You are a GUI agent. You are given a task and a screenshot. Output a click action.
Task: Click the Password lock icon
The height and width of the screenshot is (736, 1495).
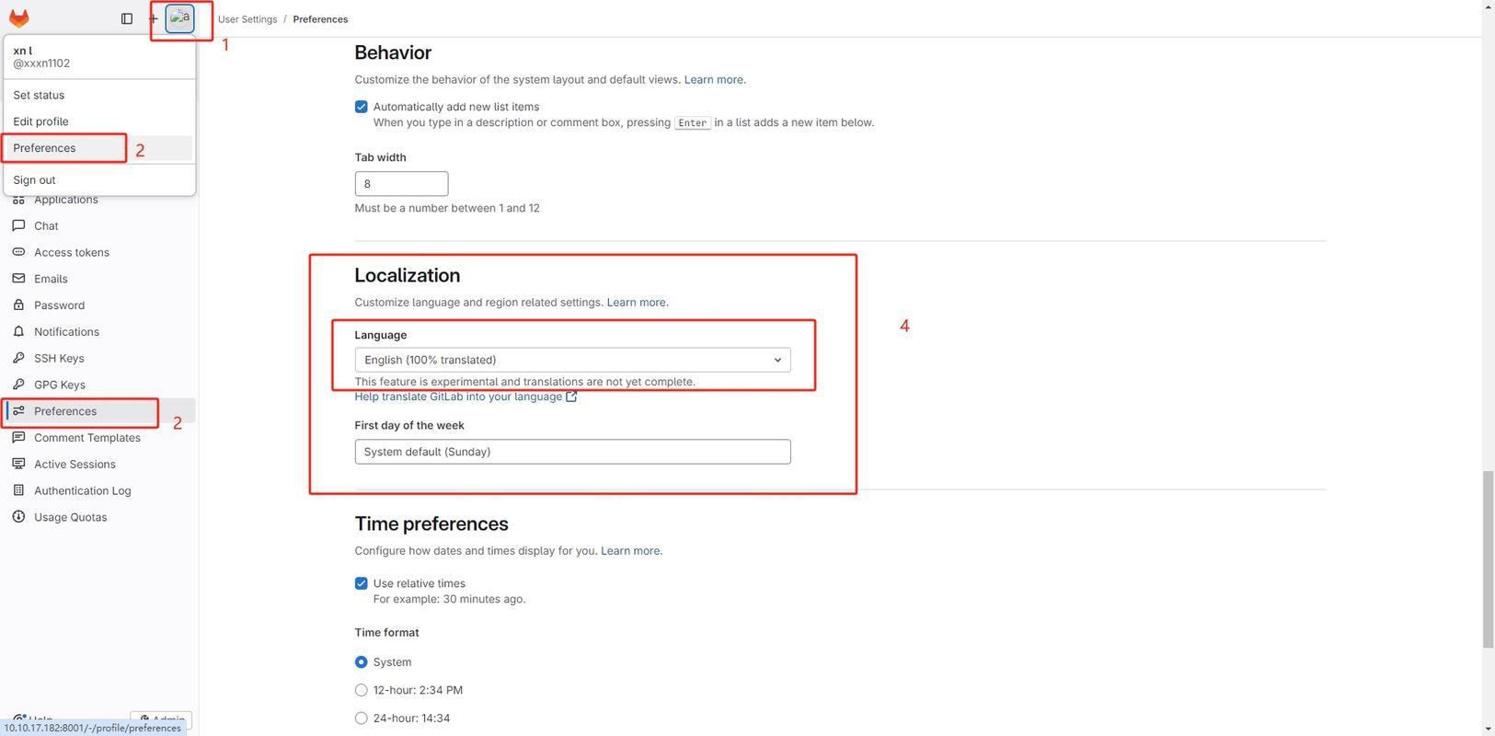(18, 305)
